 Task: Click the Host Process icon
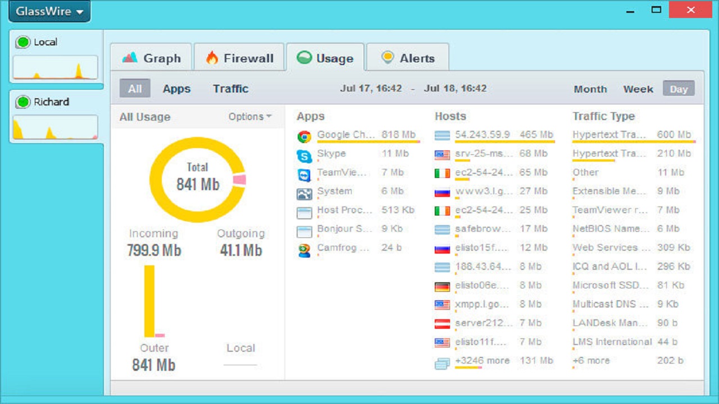(x=304, y=213)
